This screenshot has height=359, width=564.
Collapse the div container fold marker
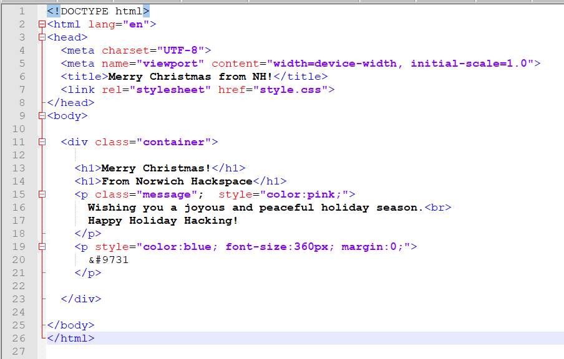click(42, 142)
